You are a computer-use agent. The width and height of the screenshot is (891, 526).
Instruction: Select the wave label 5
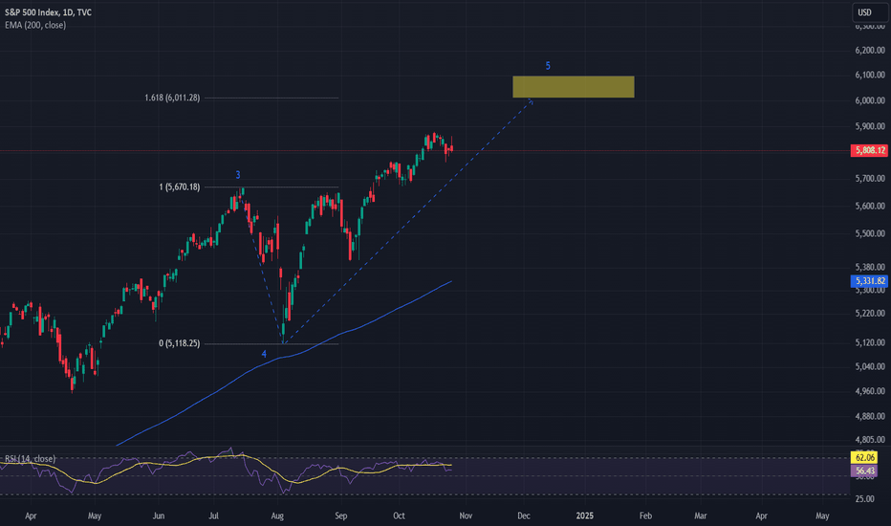click(548, 66)
